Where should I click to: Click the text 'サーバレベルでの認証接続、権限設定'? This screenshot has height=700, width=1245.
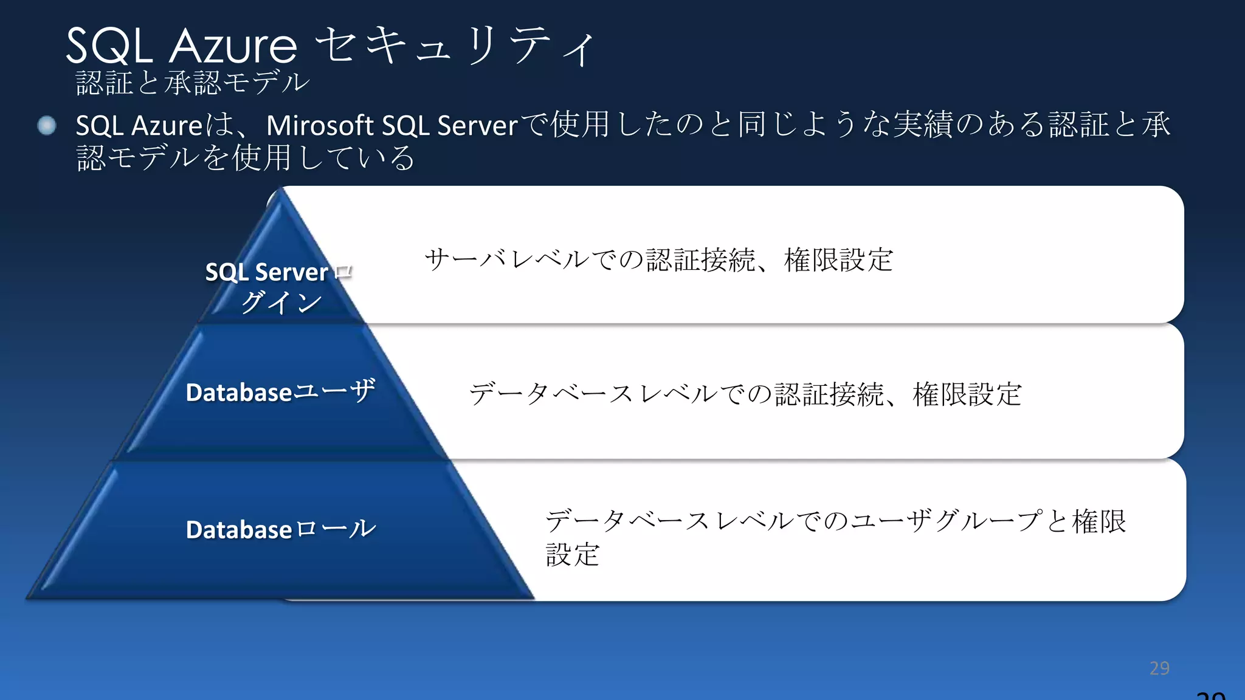point(658,259)
